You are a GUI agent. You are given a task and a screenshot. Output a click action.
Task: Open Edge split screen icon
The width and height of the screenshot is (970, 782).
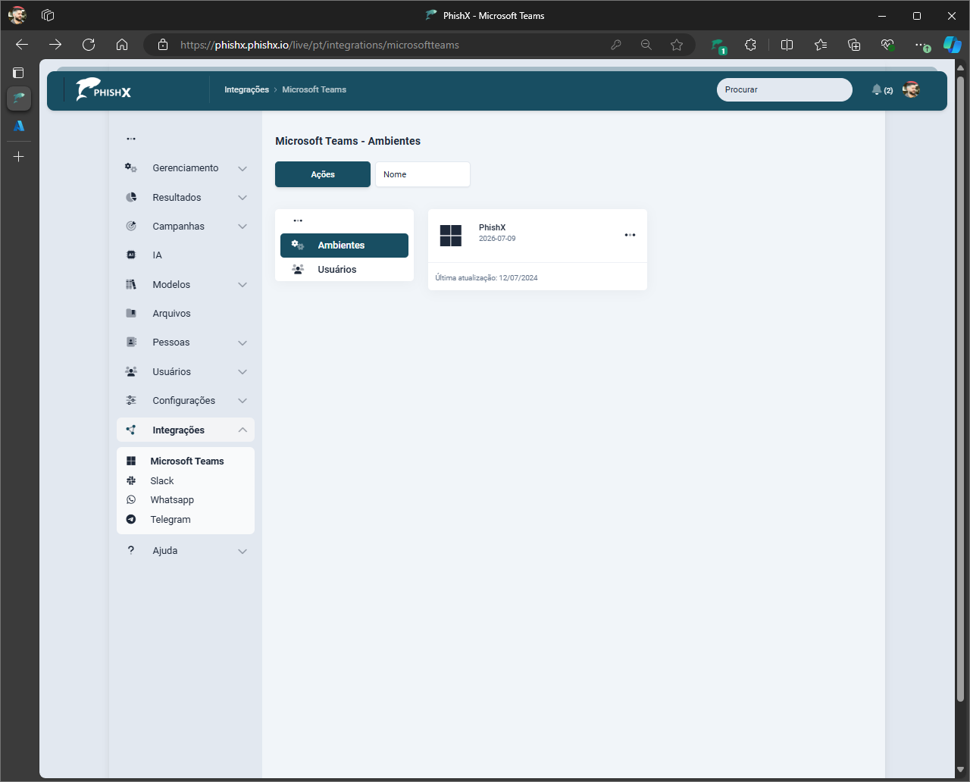click(x=787, y=45)
